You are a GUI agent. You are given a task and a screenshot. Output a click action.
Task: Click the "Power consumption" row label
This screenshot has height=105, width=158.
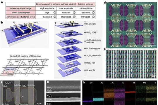pyautogui.click(x=21, y=13)
